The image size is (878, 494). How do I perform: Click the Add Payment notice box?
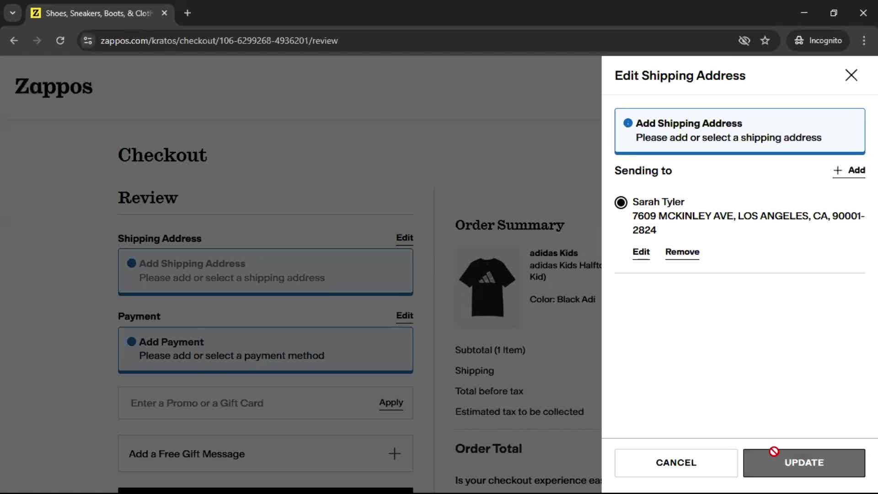click(x=265, y=350)
